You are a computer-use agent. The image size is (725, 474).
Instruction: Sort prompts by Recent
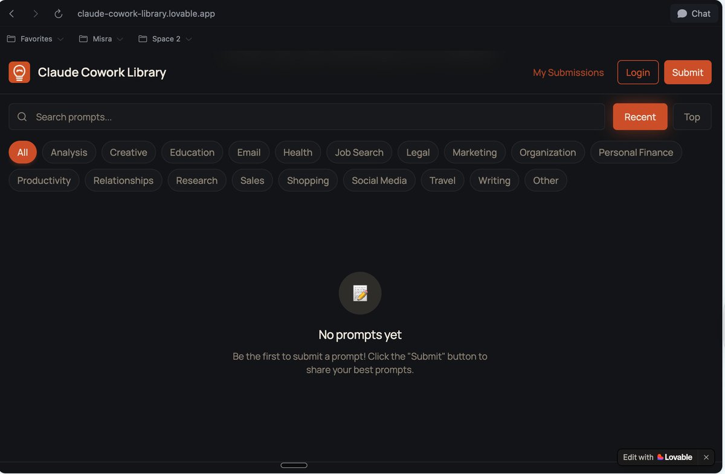(640, 117)
